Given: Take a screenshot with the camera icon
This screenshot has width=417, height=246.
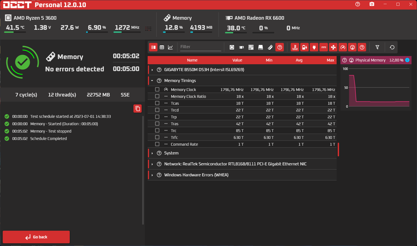Looking at the screenshot, I should click(372, 4).
